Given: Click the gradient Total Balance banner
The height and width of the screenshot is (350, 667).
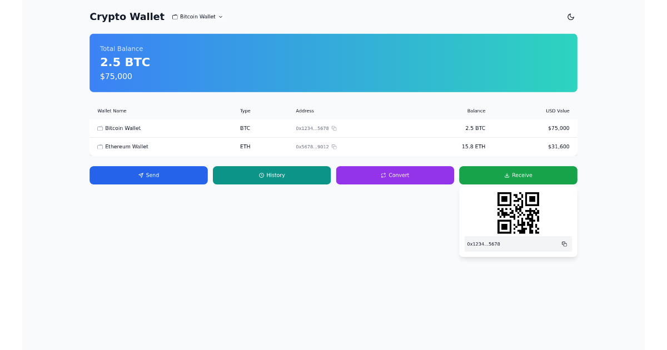Looking at the screenshot, I should (333, 63).
